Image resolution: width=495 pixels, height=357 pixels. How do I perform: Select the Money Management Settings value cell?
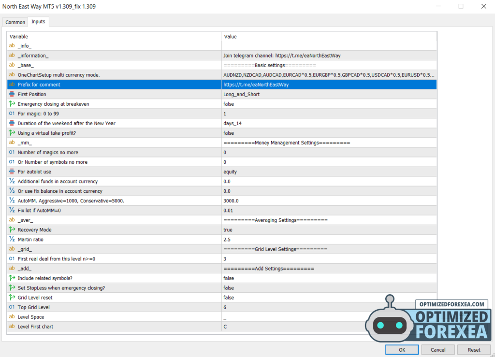329,143
